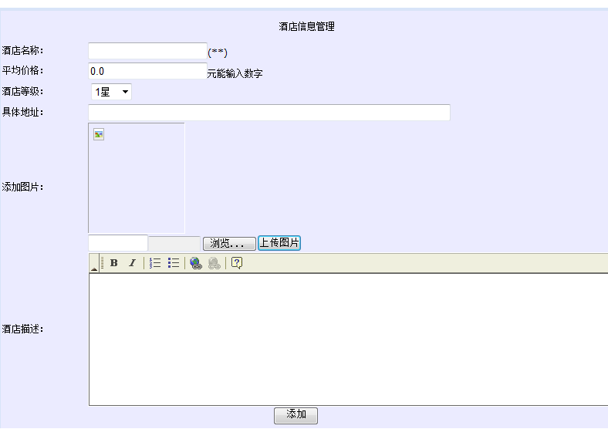Click the 上传图片 upload button
Screen dimensions: 608x429
click(x=279, y=243)
